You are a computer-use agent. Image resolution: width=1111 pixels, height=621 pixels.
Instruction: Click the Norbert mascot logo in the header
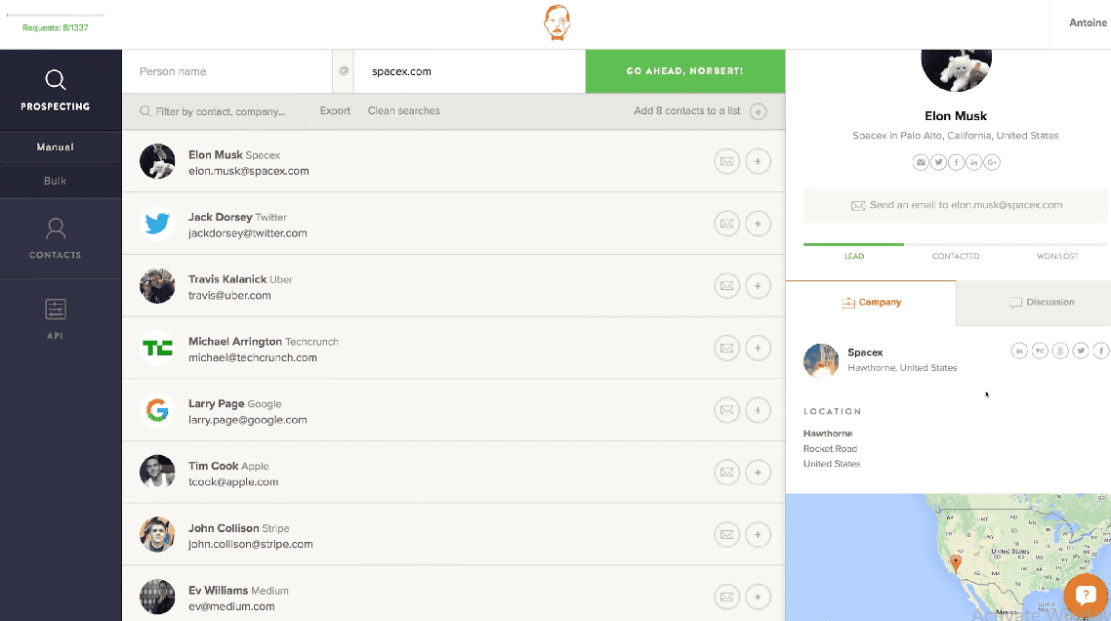[x=556, y=22]
